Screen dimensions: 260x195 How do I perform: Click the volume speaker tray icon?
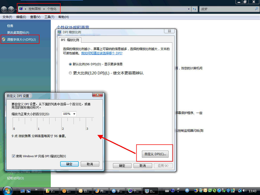click(x=245, y=190)
